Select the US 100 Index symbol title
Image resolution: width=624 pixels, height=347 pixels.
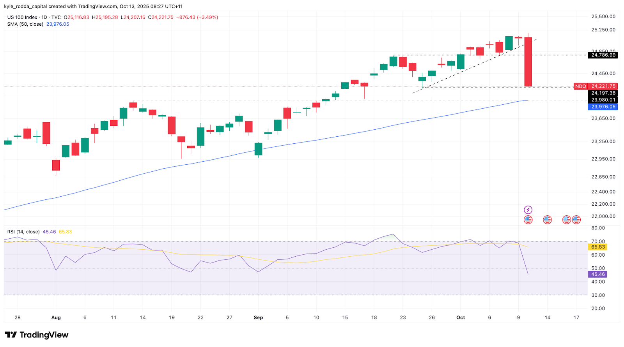tap(23, 17)
